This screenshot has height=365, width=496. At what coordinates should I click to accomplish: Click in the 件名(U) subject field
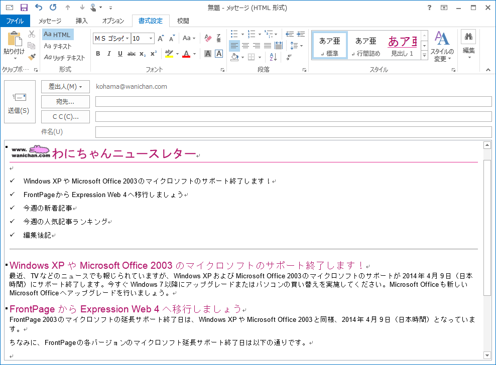[294, 132]
